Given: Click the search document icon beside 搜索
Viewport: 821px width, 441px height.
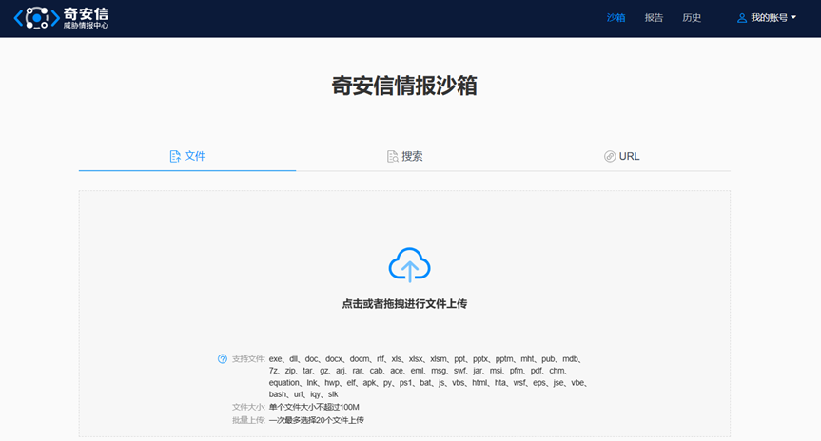Looking at the screenshot, I should (x=392, y=157).
